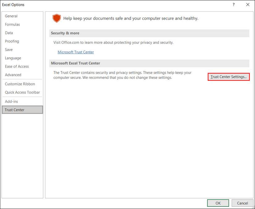The height and width of the screenshot is (209, 255).
Task: Click the Excel Options title bar
Action: pos(93,5)
